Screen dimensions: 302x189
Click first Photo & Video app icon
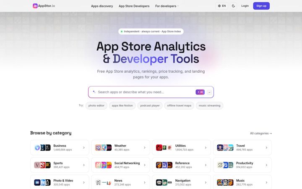click(x=37, y=182)
